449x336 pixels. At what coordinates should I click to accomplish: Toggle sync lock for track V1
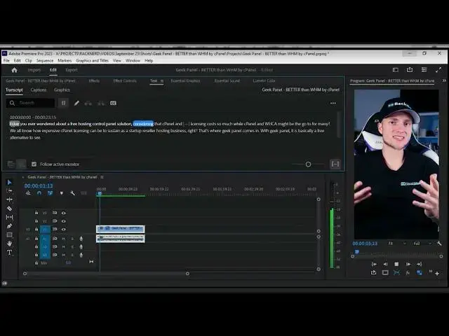(55, 230)
